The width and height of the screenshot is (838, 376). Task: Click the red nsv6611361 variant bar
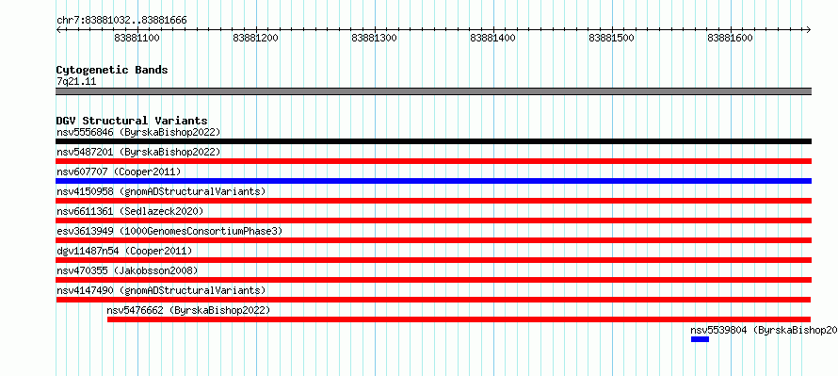tap(433, 221)
